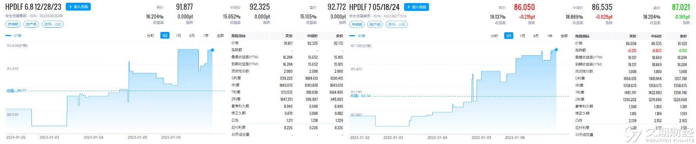This screenshot has width=696, height=144.
Task: Click 均值: 83.14 average line label
Action: coord(360,96)
